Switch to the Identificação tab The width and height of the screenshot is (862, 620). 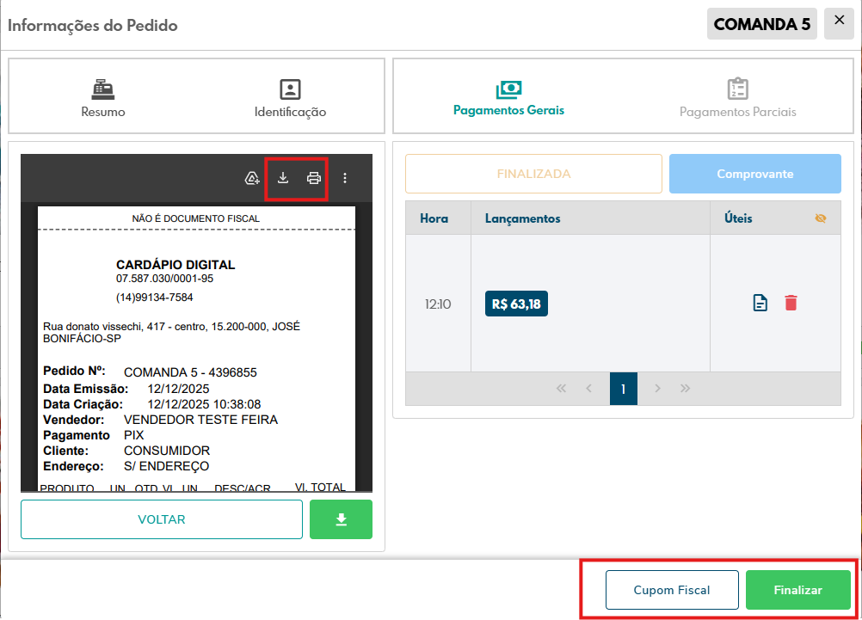290,97
